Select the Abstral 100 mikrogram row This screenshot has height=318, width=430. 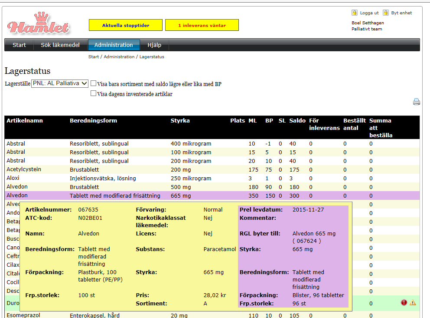click(212, 152)
